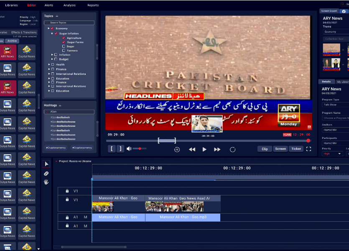The width and height of the screenshot is (349, 251).
Task: Open the Screen Export tab
Action: [329, 11]
